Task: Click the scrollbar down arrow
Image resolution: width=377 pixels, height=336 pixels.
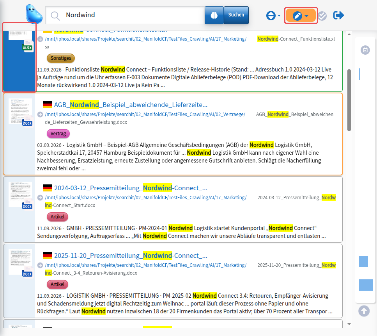Action: pos(349,324)
